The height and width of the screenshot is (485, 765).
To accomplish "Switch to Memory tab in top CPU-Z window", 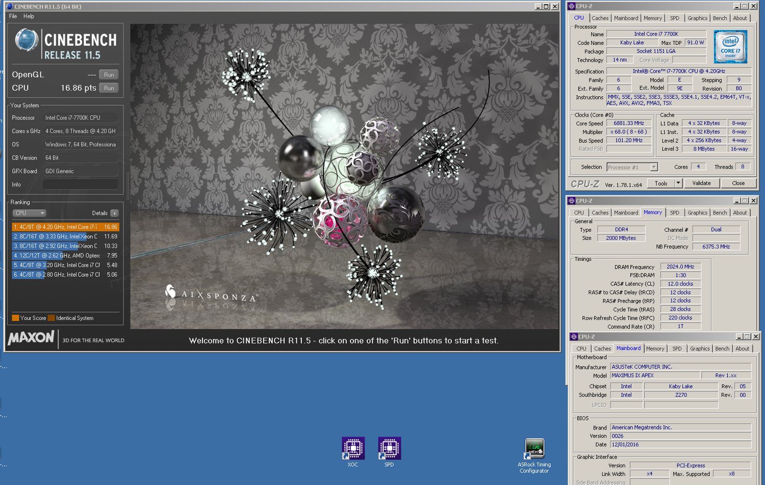I will pyautogui.click(x=652, y=18).
